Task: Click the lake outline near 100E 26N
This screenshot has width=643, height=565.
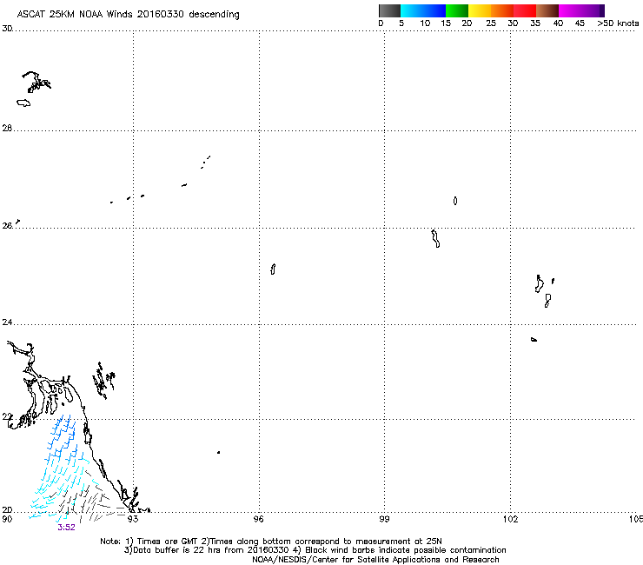Action: click(435, 238)
